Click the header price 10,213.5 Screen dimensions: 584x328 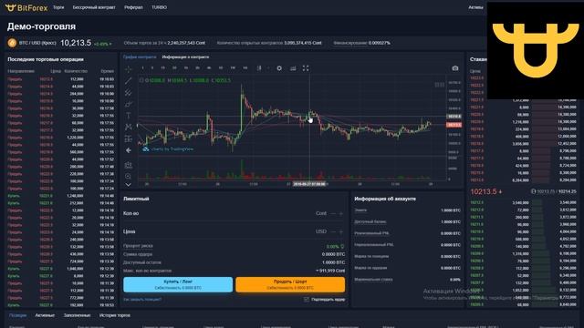coord(76,43)
